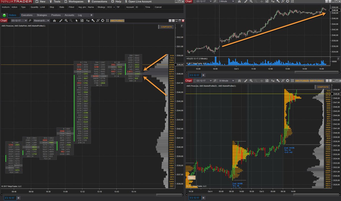
Task: Open instrument search in 3 Minute chart
Action: (215, 1)
